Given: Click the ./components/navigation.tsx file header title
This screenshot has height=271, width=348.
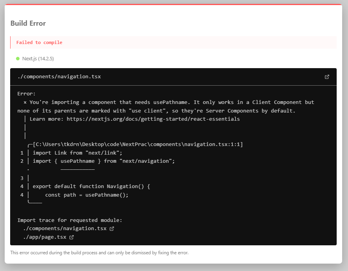Looking at the screenshot, I should 59,77.
